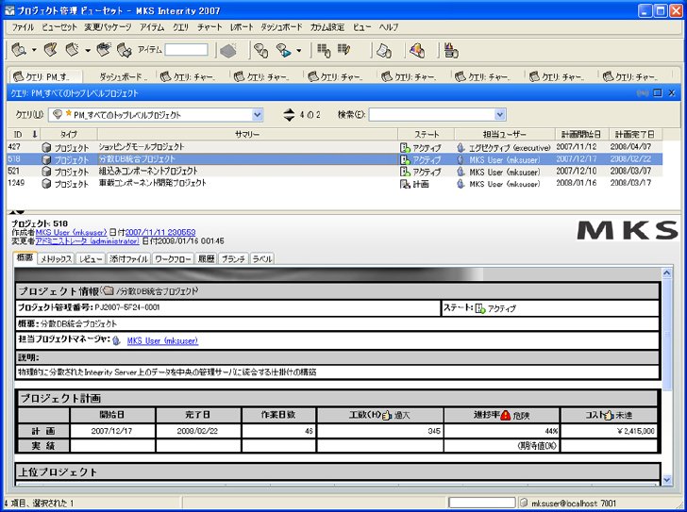
Task: Click the view item toolbar icon with magnifier
Action: coord(19,50)
